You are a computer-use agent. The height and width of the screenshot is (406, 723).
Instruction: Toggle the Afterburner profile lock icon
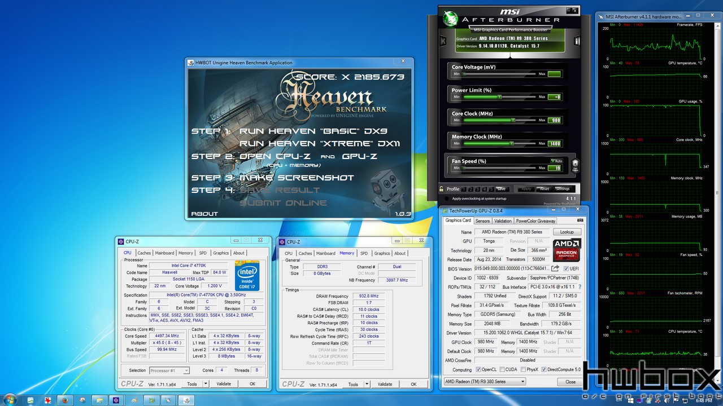click(x=441, y=188)
